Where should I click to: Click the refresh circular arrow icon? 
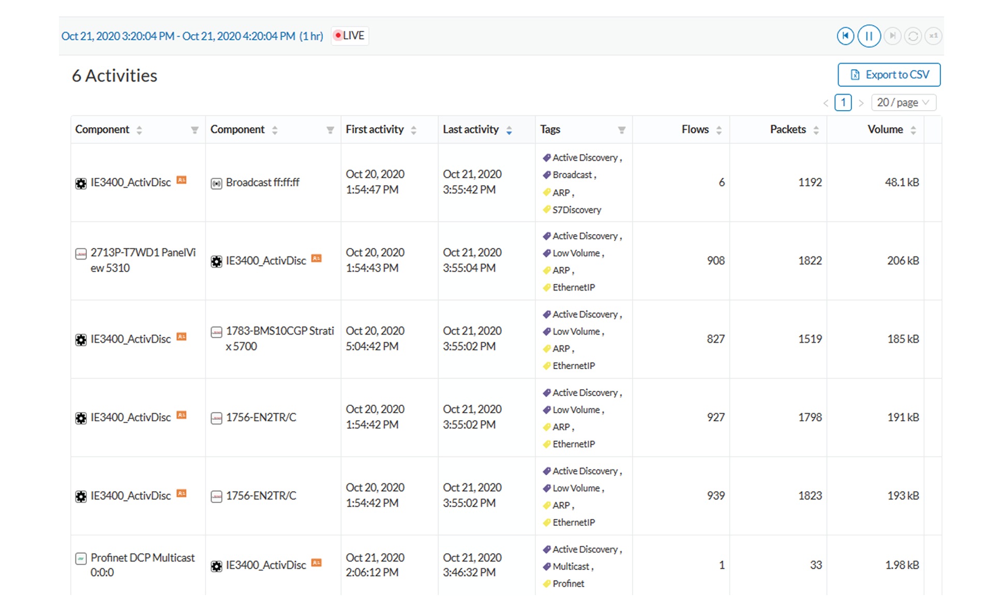click(x=913, y=36)
